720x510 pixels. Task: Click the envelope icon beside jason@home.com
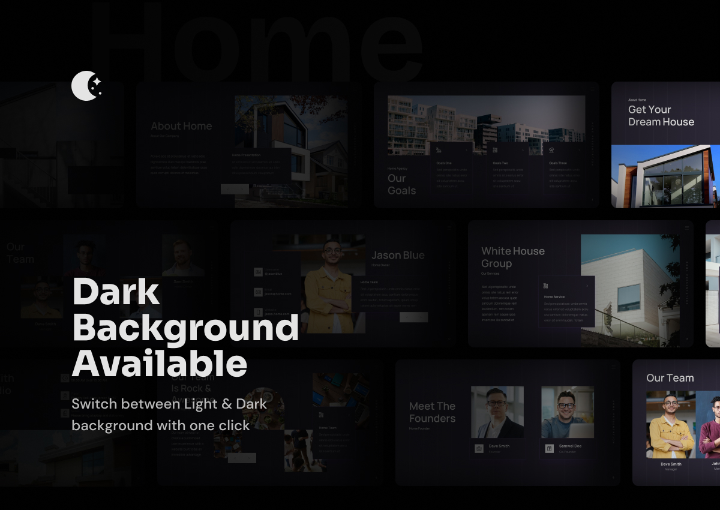(258, 292)
